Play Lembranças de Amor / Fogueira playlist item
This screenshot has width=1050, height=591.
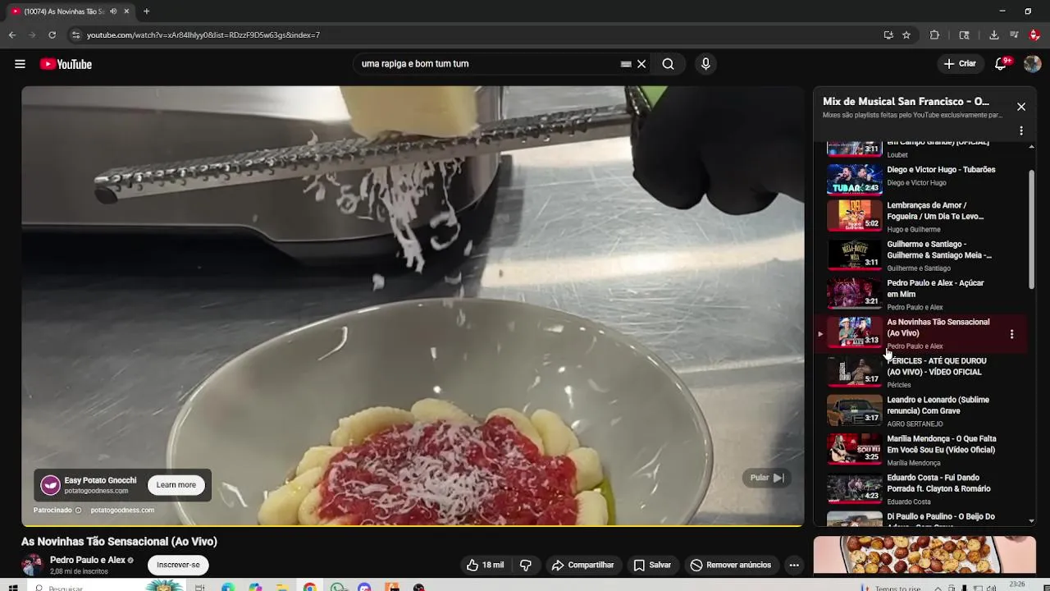pyautogui.click(x=920, y=216)
